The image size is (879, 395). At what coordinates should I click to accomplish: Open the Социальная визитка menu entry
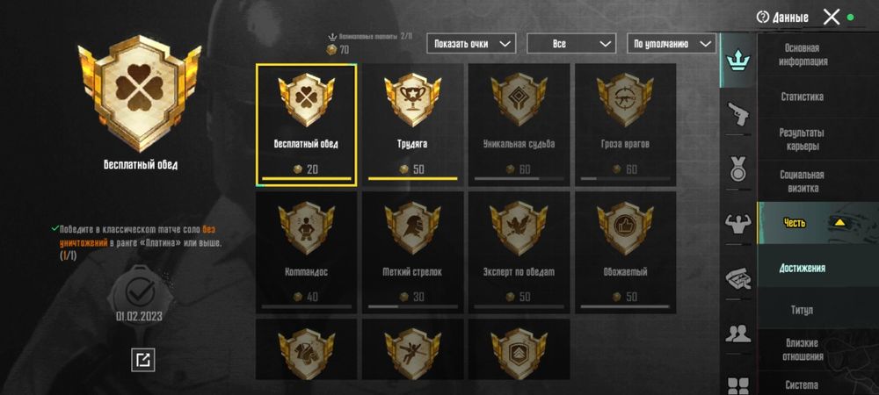coord(803,182)
